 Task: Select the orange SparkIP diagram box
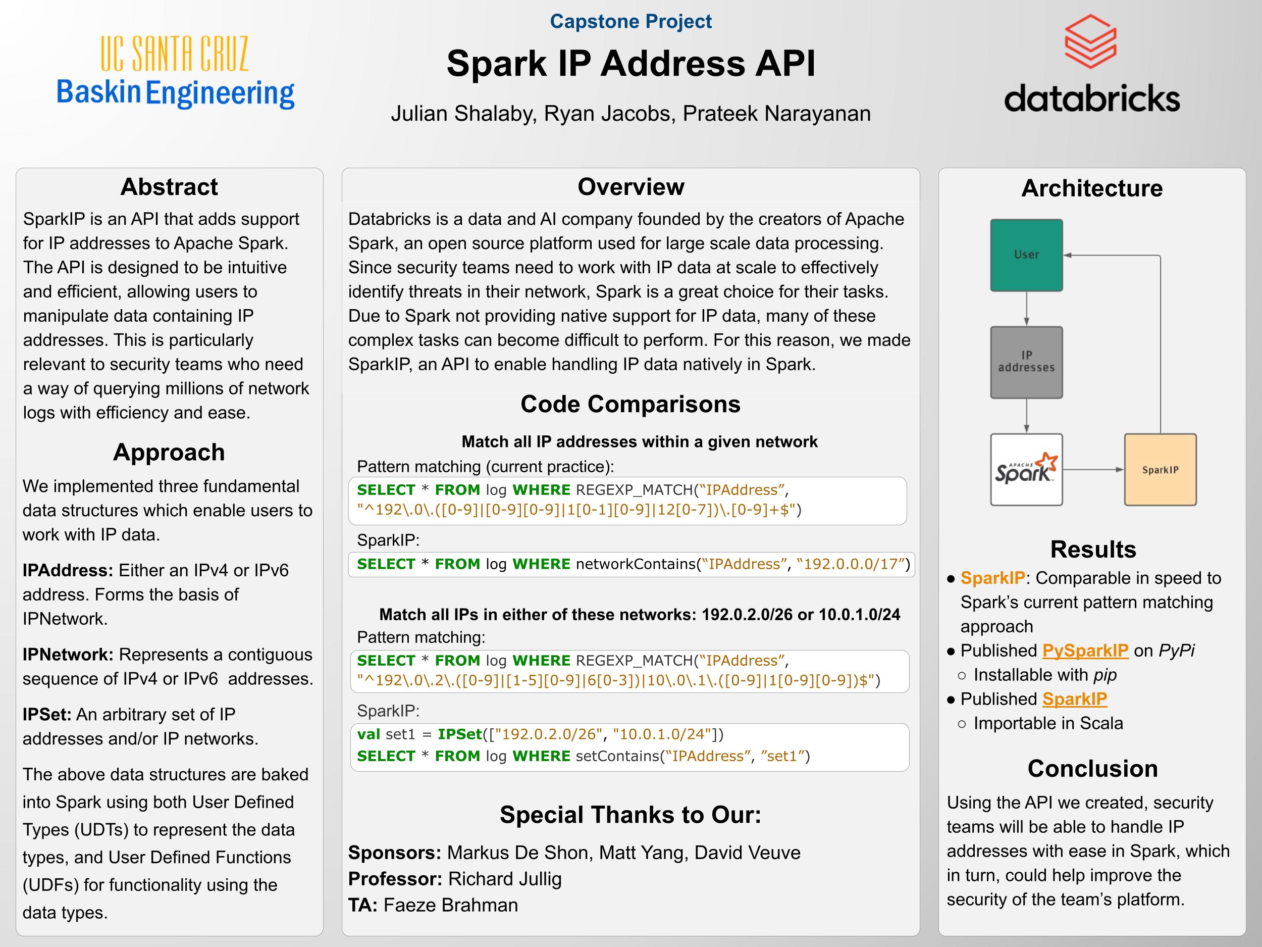(1160, 470)
